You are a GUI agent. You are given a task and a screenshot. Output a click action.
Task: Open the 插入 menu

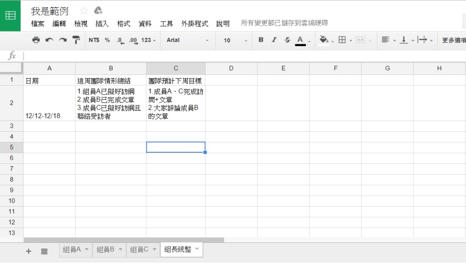point(102,24)
